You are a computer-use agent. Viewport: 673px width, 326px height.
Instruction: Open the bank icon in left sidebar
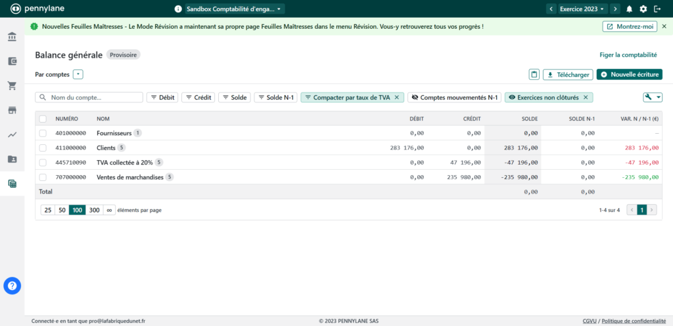click(x=12, y=37)
